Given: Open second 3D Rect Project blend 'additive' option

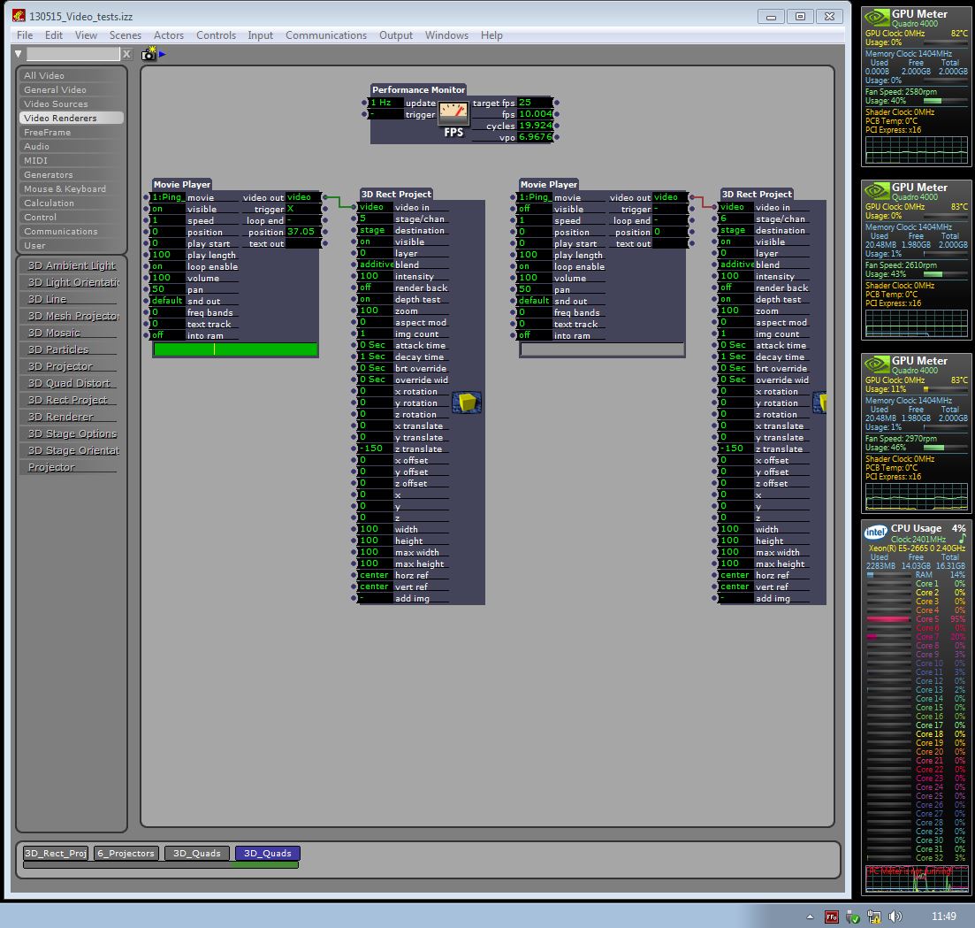Looking at the screenshot, I should pos(737,265).
